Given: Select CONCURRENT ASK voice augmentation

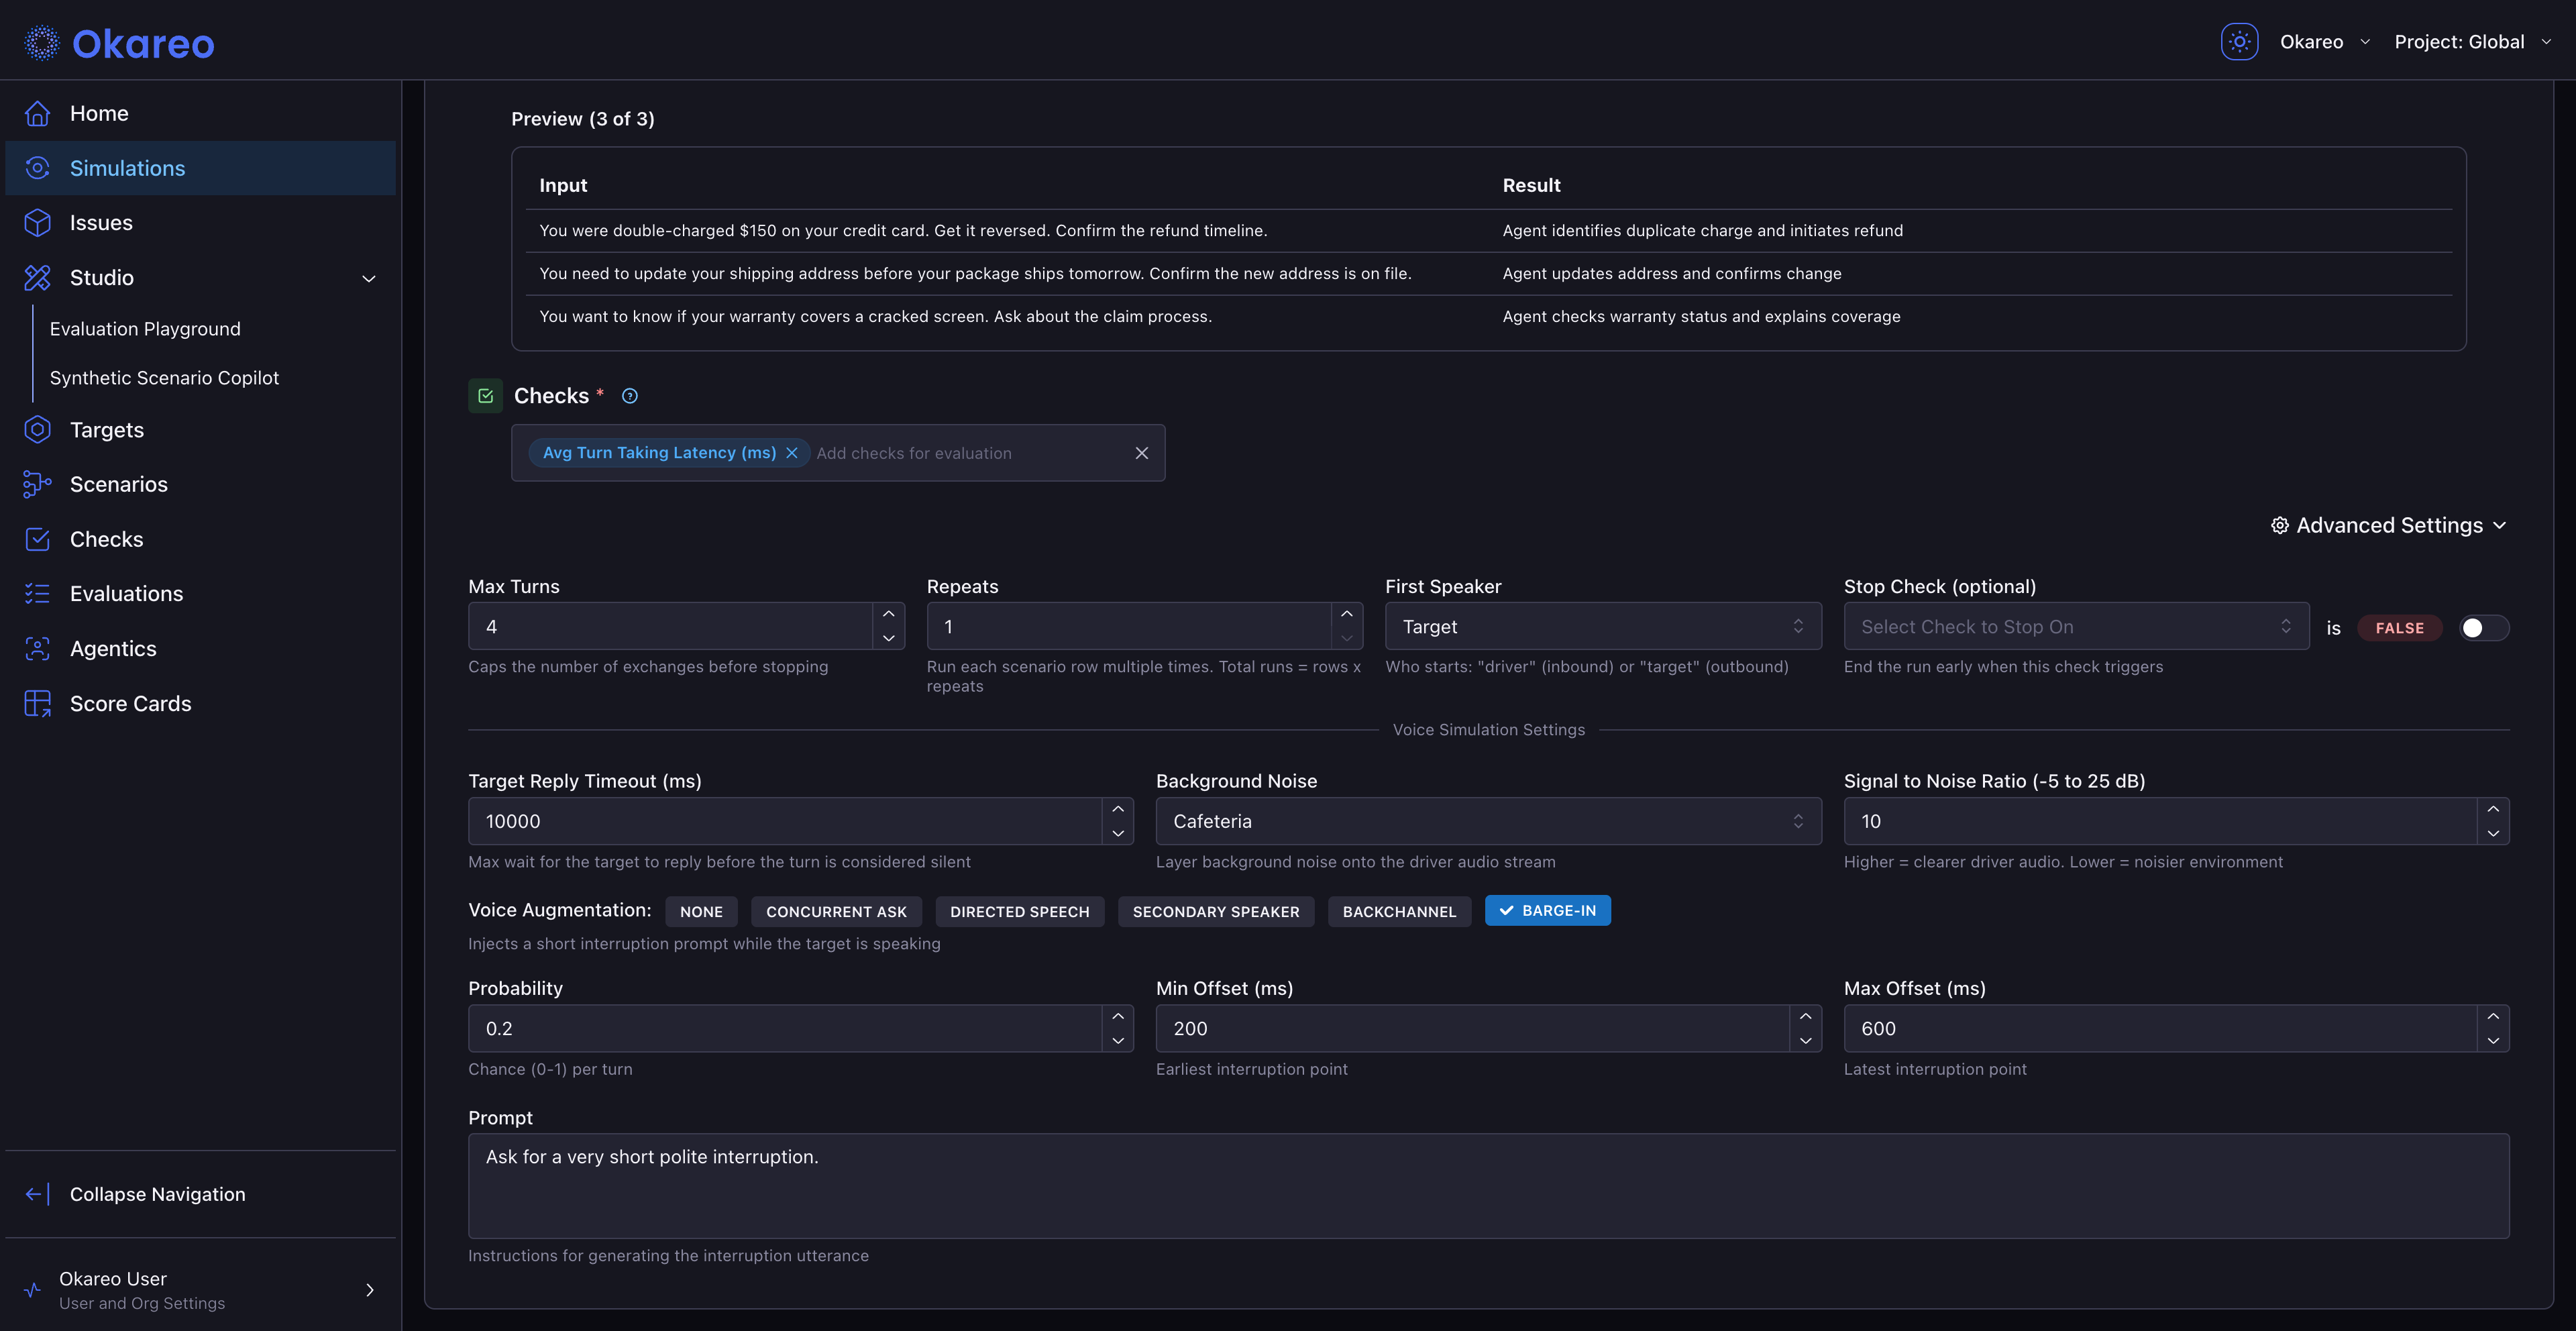Looking at the screenshot, I should pos(836,911).
